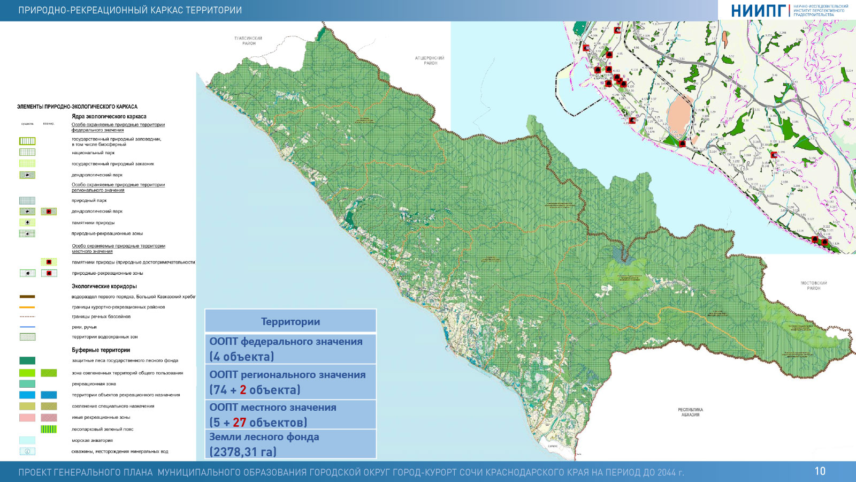This screenshot has width=856, height=482.
Task: Select existing bright green public greenery swatch
Action: tap(27, 373)
